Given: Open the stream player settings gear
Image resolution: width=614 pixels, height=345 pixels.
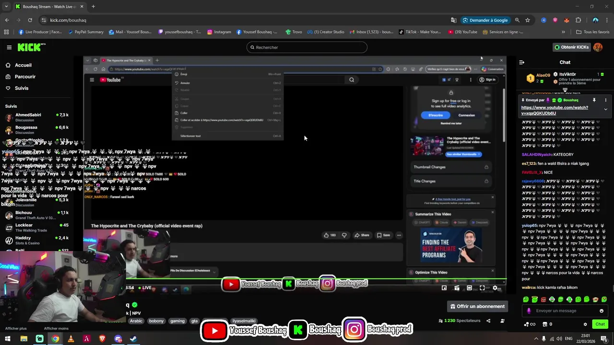Looking at the screenshot, I should click(495, 288).
